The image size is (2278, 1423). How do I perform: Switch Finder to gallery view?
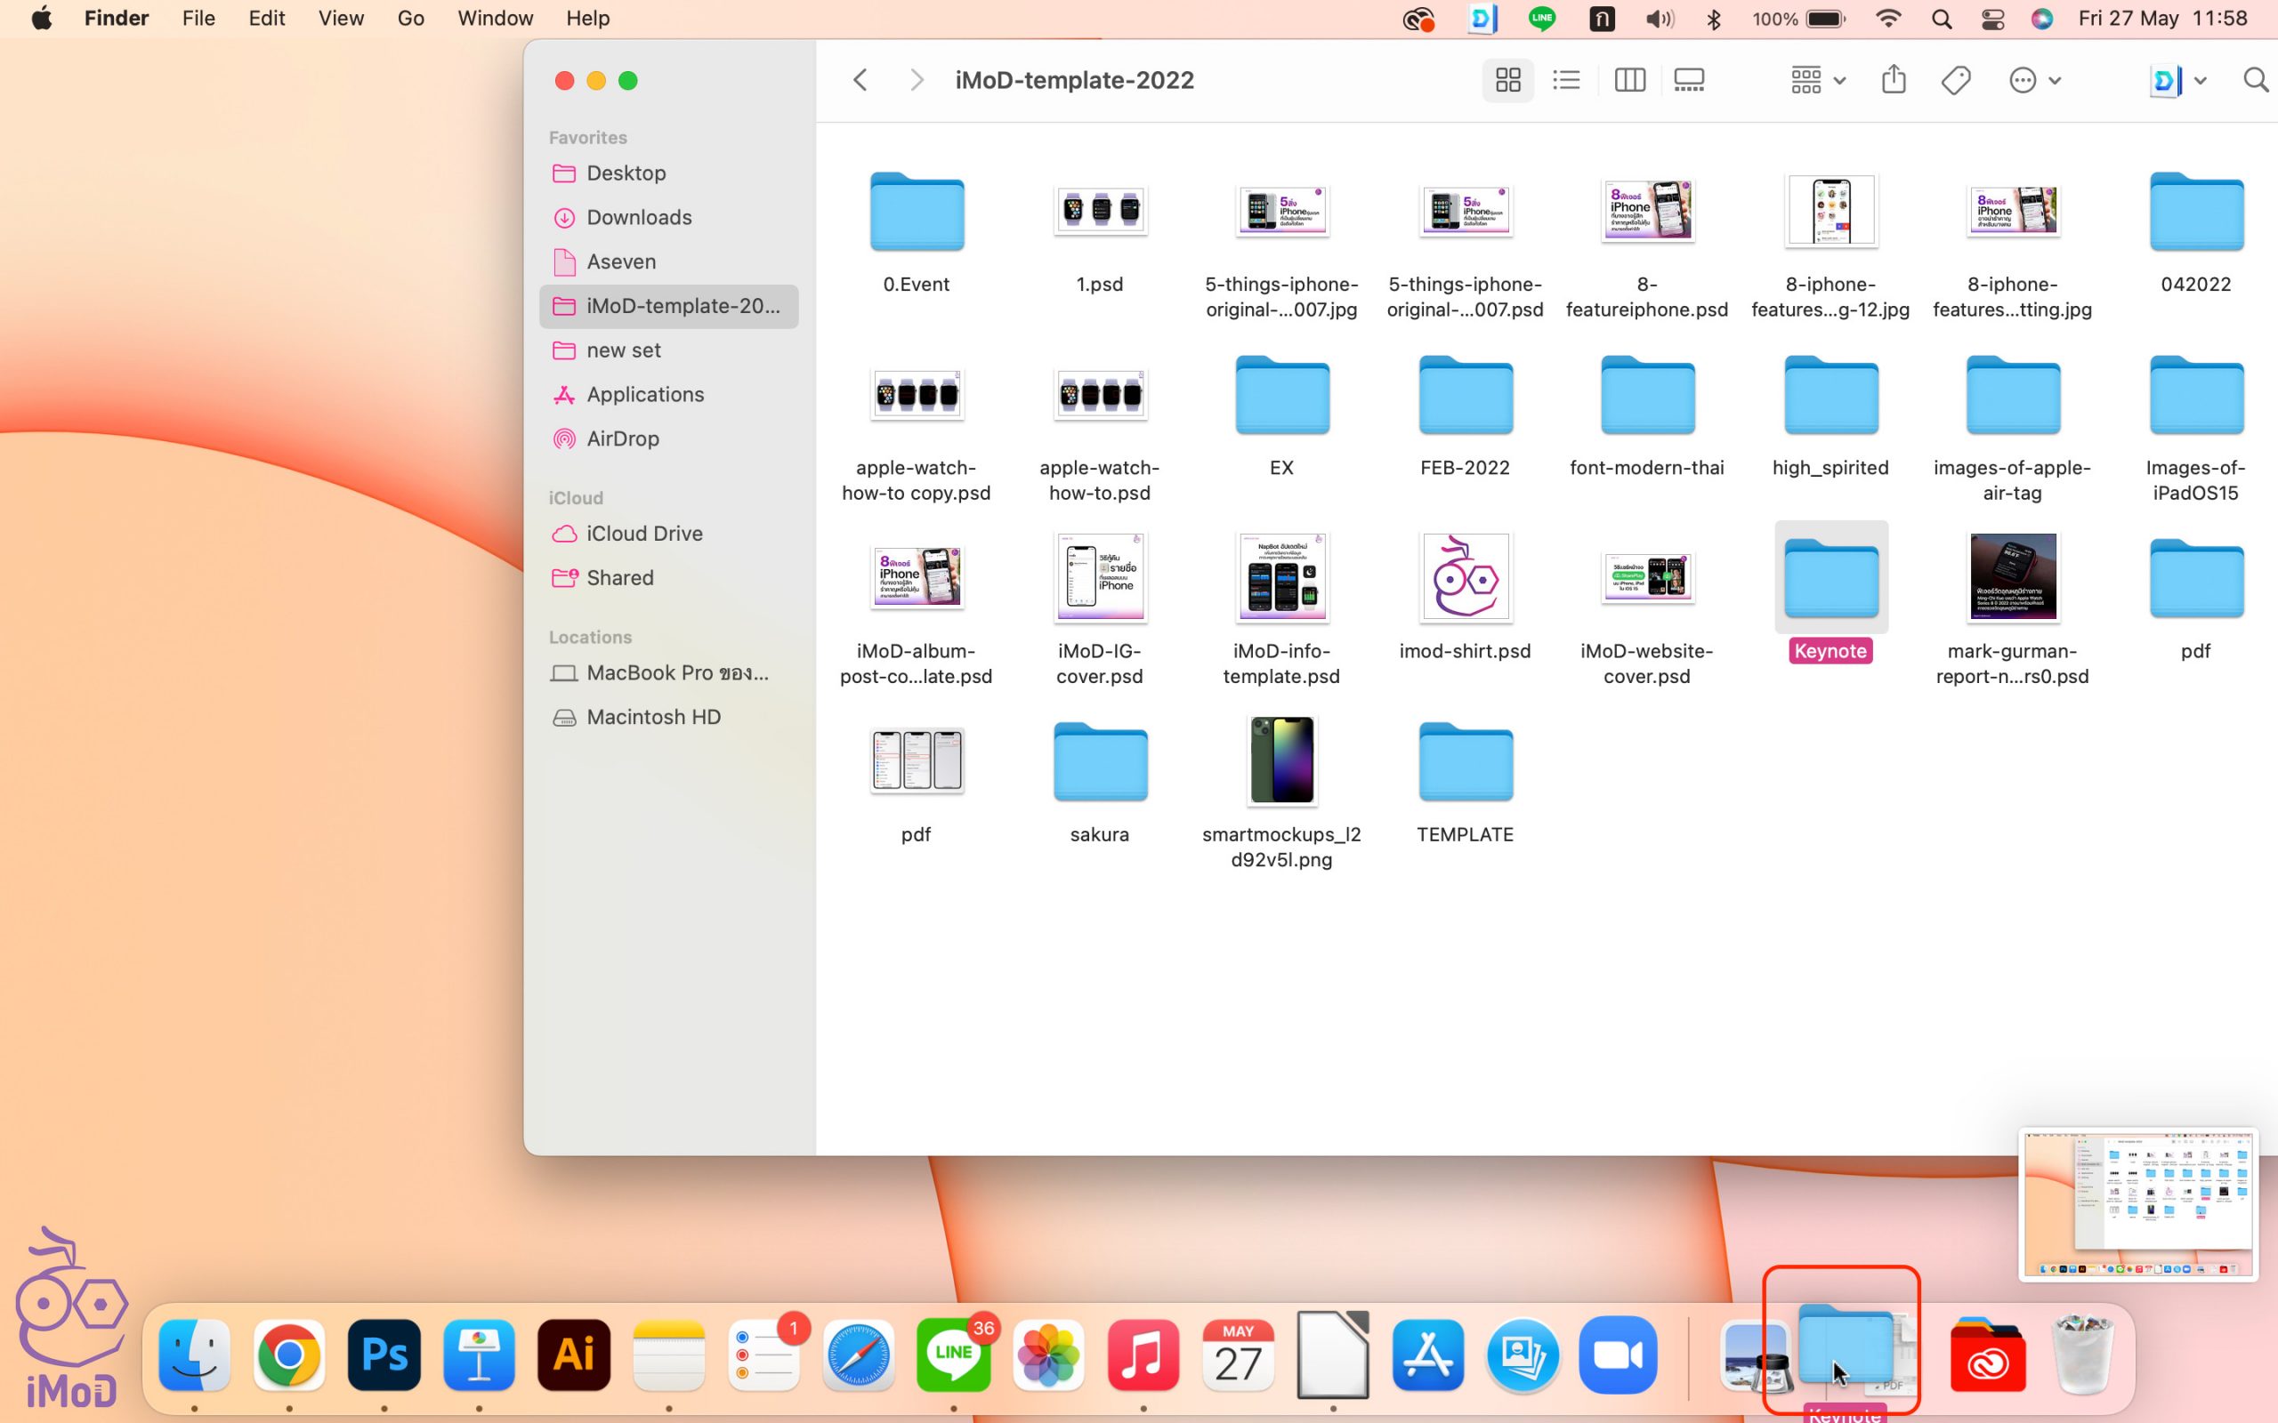(x=1689, y=80)
